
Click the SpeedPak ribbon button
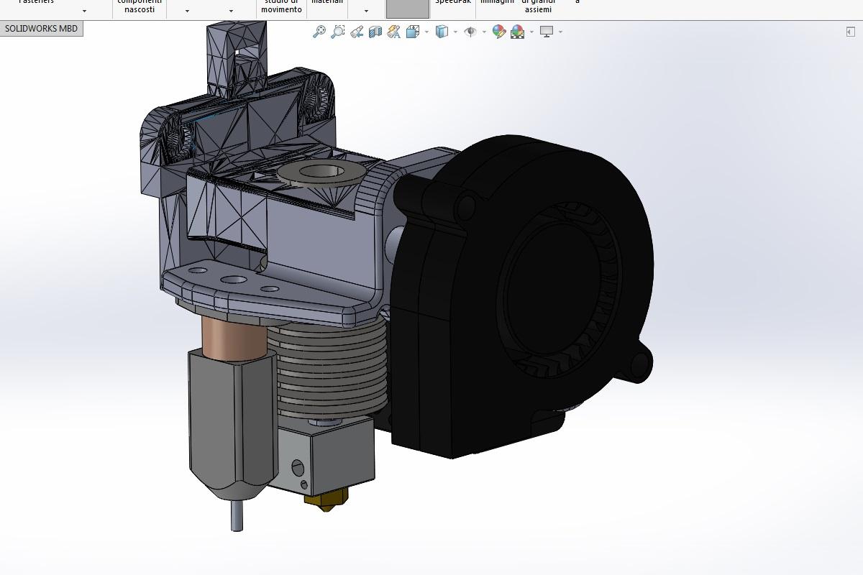453,3
